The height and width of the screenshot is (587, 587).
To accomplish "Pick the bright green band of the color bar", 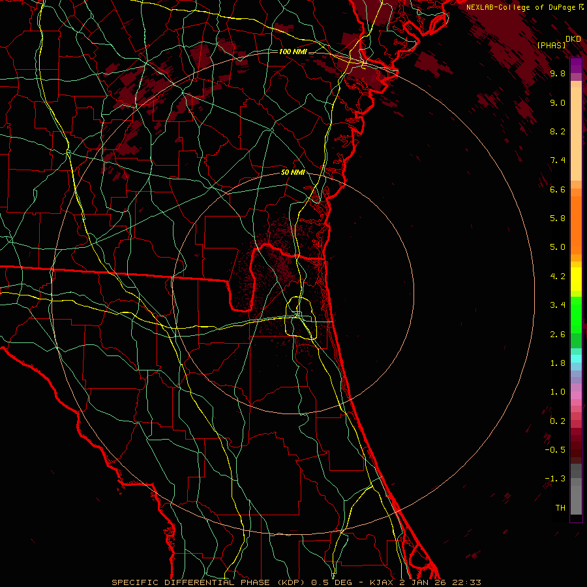I will (x=576, y=315).
